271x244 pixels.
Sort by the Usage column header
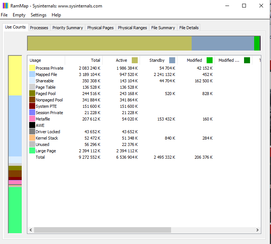coord(36,60)
